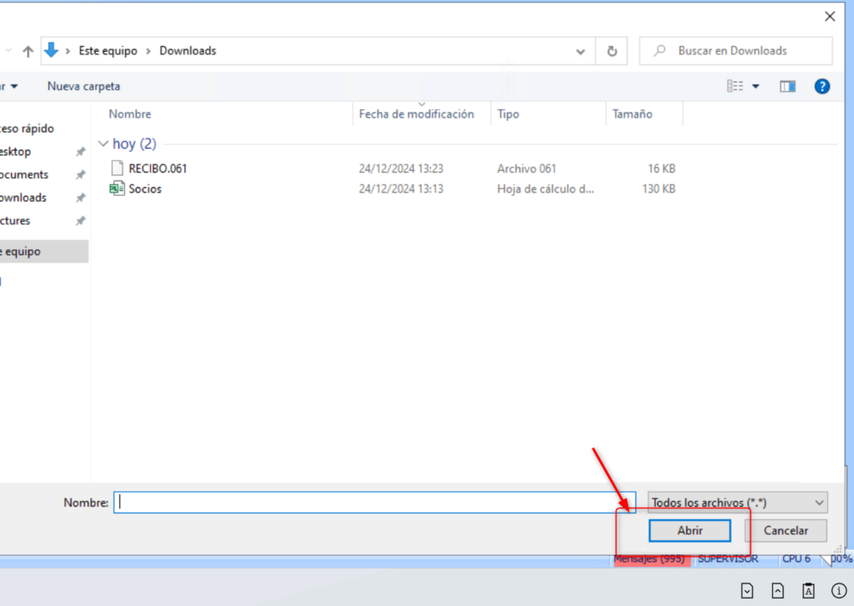This screenshot has height=606, width=854.
Task: Open the blue Help question mark
Action: pos(822,86)
